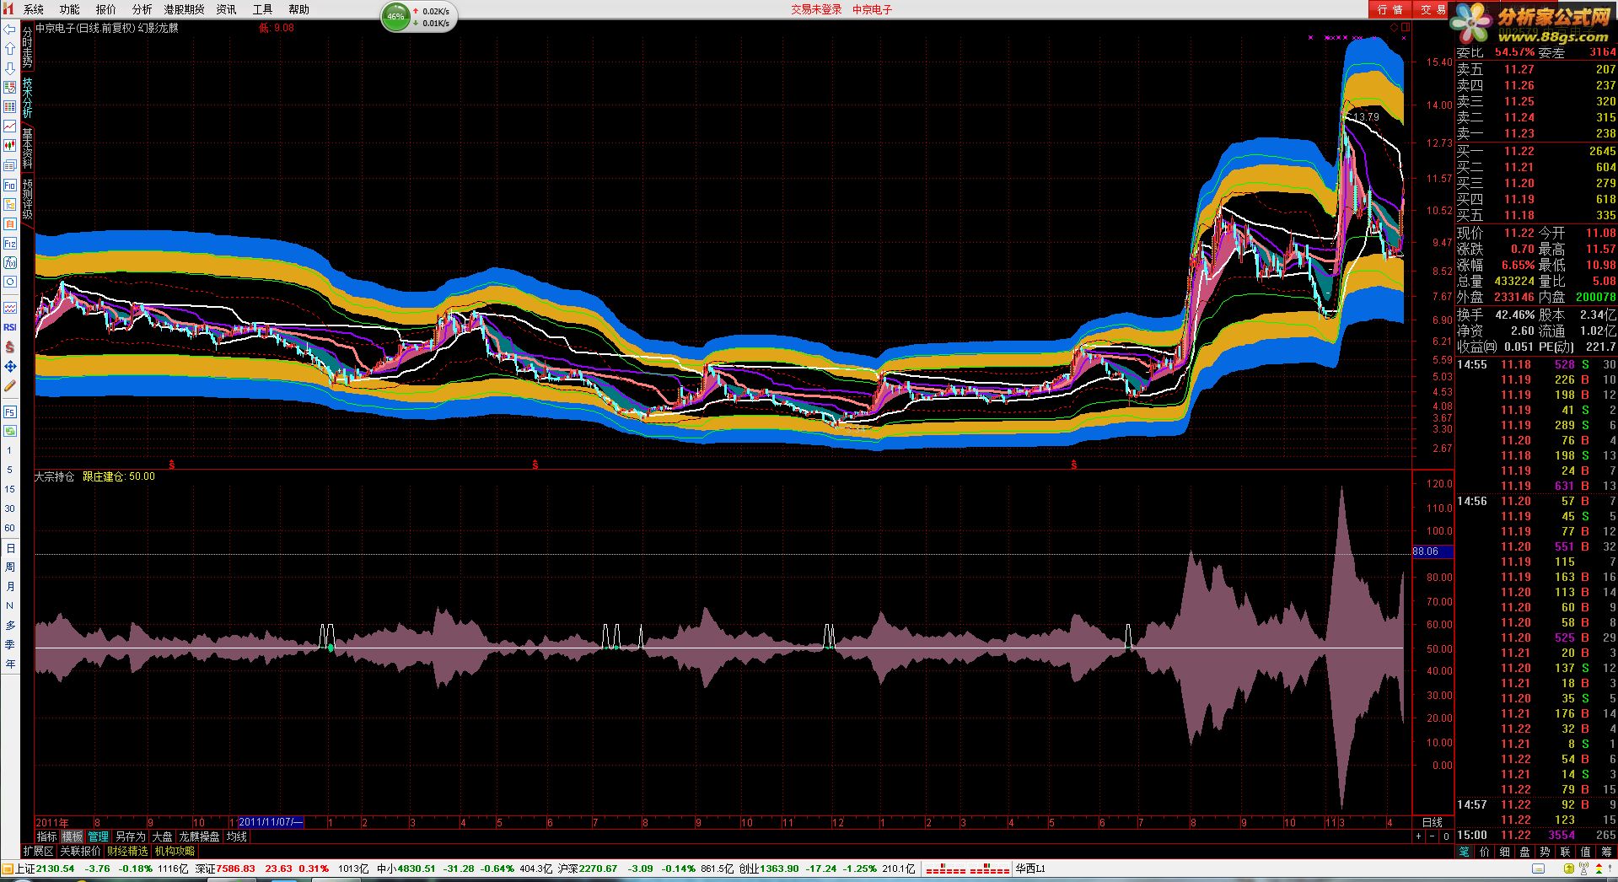Click the red S dollar icon in left toolbar

tap(10, 347)
